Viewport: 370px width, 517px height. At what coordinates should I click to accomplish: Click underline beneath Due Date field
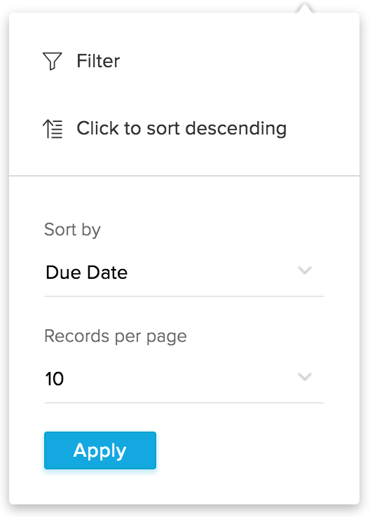(x=184, y=296)
